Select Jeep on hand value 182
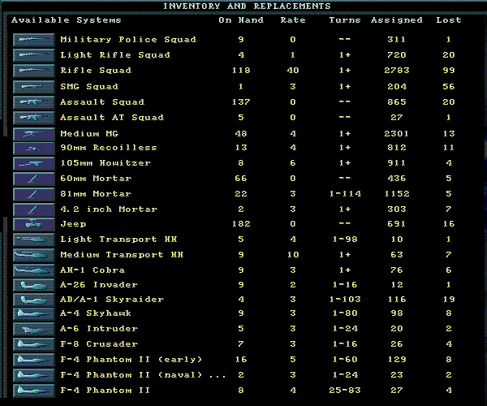This screenshot has height=406, width=487. point(241,224)
